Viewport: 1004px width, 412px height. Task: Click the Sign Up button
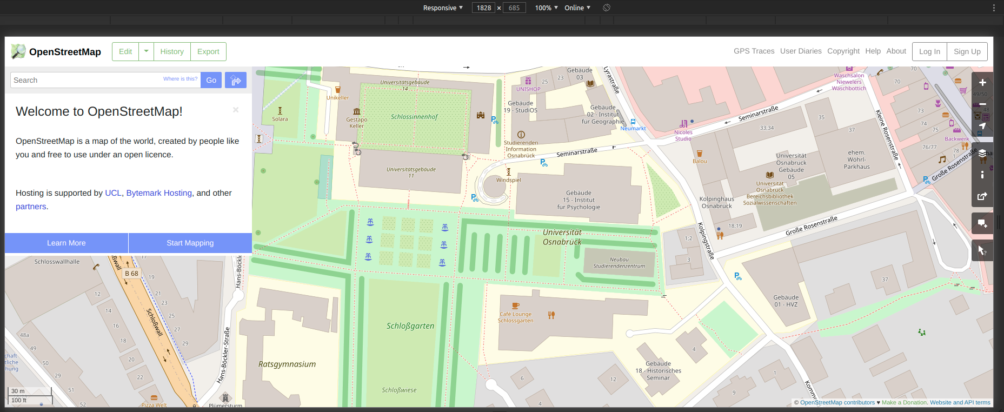pyautogui.click(x=967, y=51)
